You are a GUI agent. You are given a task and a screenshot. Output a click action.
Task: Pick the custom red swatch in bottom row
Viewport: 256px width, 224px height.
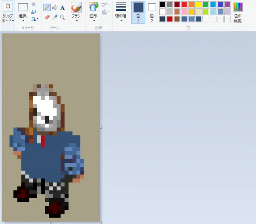pyautogui.click(x=170, y=19)
